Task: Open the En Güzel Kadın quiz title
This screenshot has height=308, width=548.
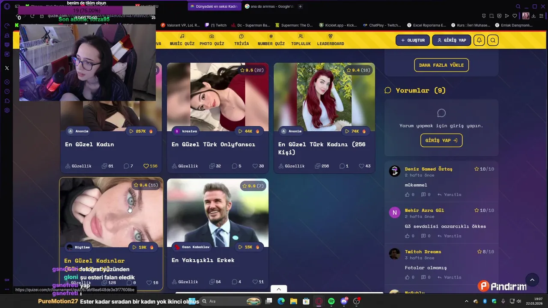Action: click(x=89, y=144)
